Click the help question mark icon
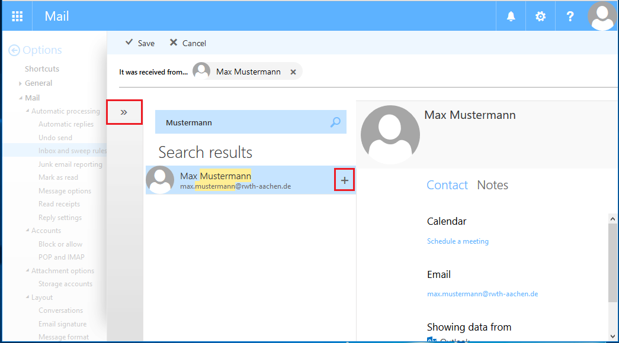This screenshot has height=343, width=619. coord(569,16)
